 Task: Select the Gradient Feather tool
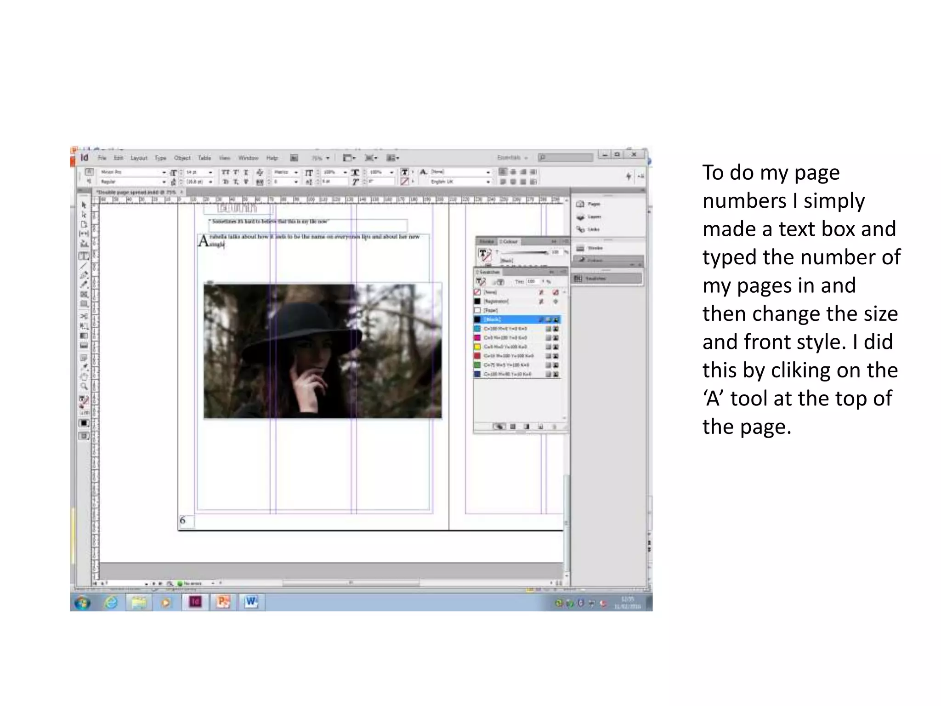pyautogui.click(x=84, y=346)
